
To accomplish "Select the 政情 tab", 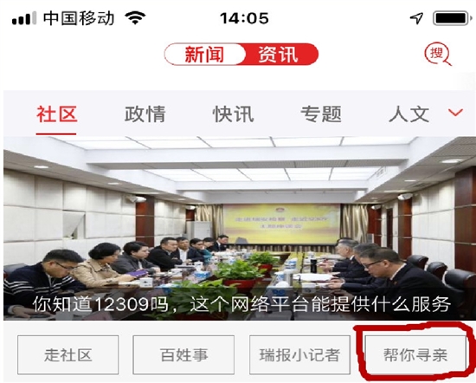I will coord(145,114).
